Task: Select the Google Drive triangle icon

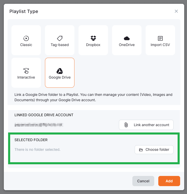Action: (x=60, y=71)
